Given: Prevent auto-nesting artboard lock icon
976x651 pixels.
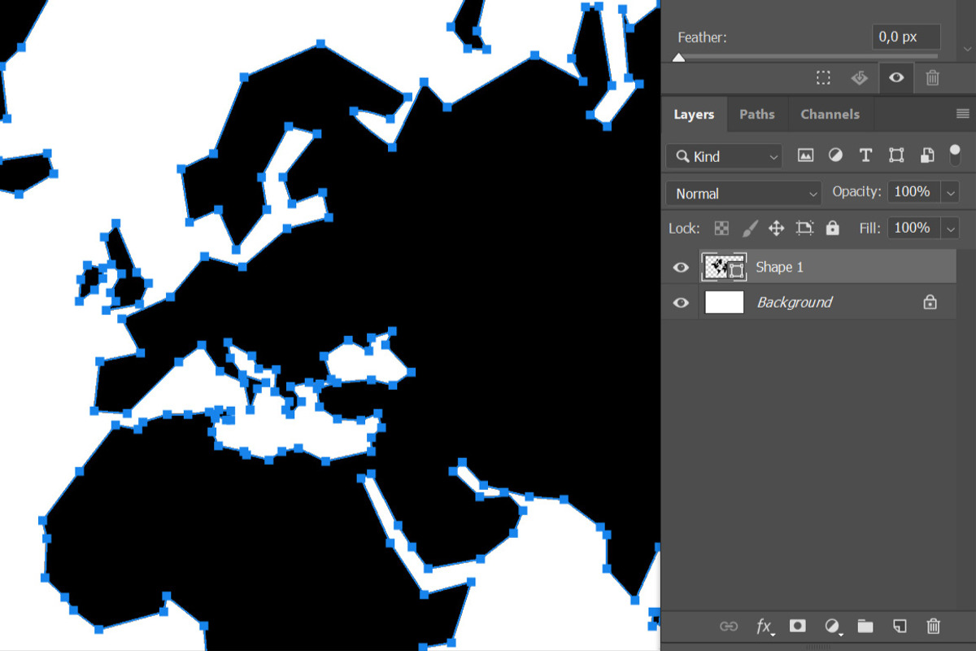Looking at the screenshot, I should tap(804, 229).
